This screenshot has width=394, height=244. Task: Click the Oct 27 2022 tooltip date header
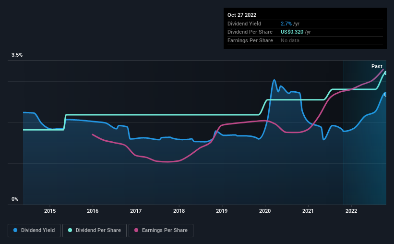tap(242, 15)
